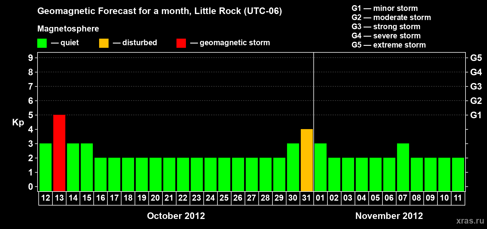Click the November 2012 month label

pos(389,216)
